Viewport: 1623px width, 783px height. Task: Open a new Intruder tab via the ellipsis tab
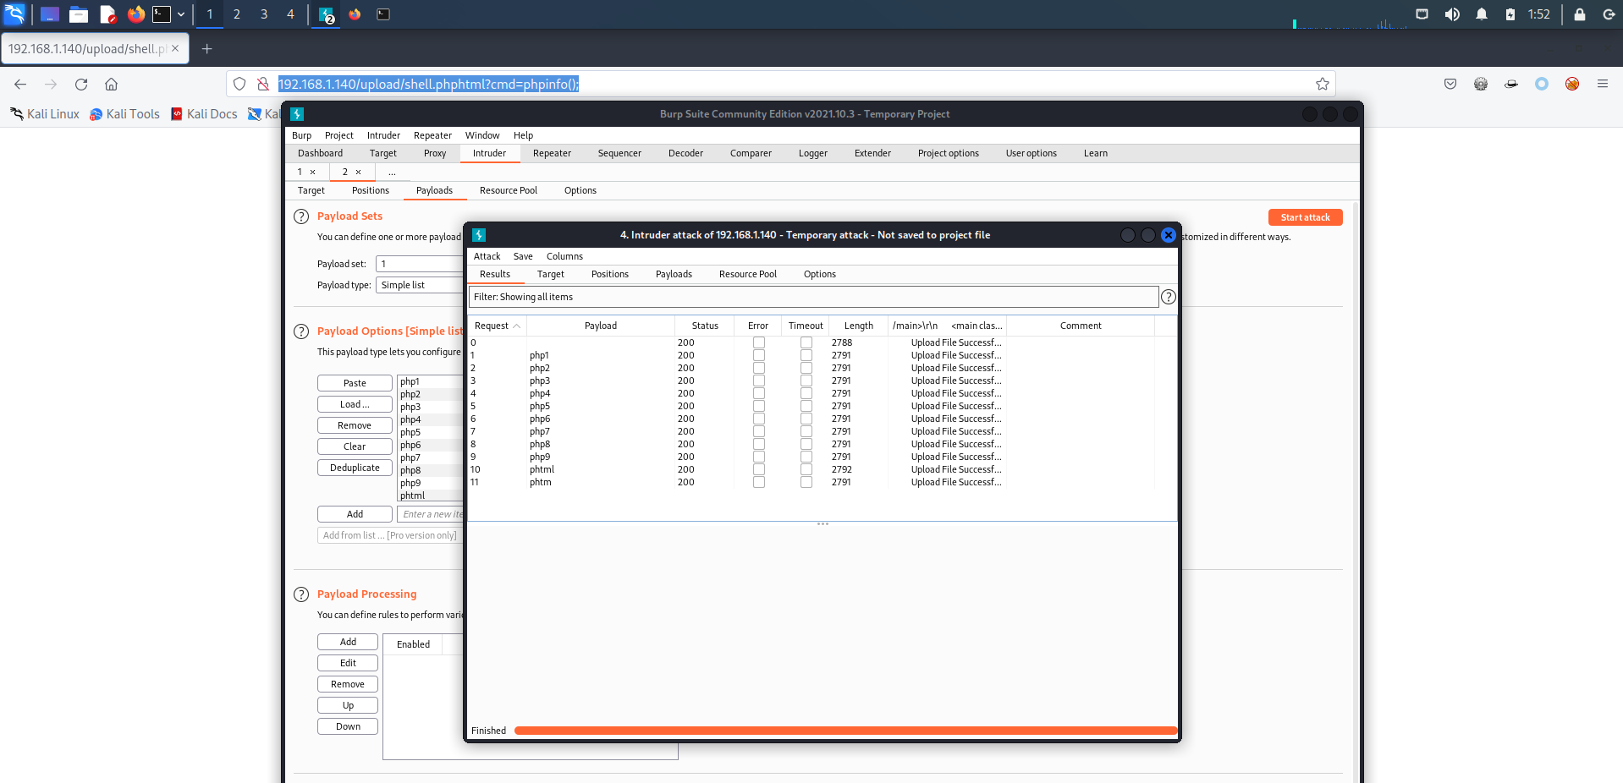coord(392,172)
